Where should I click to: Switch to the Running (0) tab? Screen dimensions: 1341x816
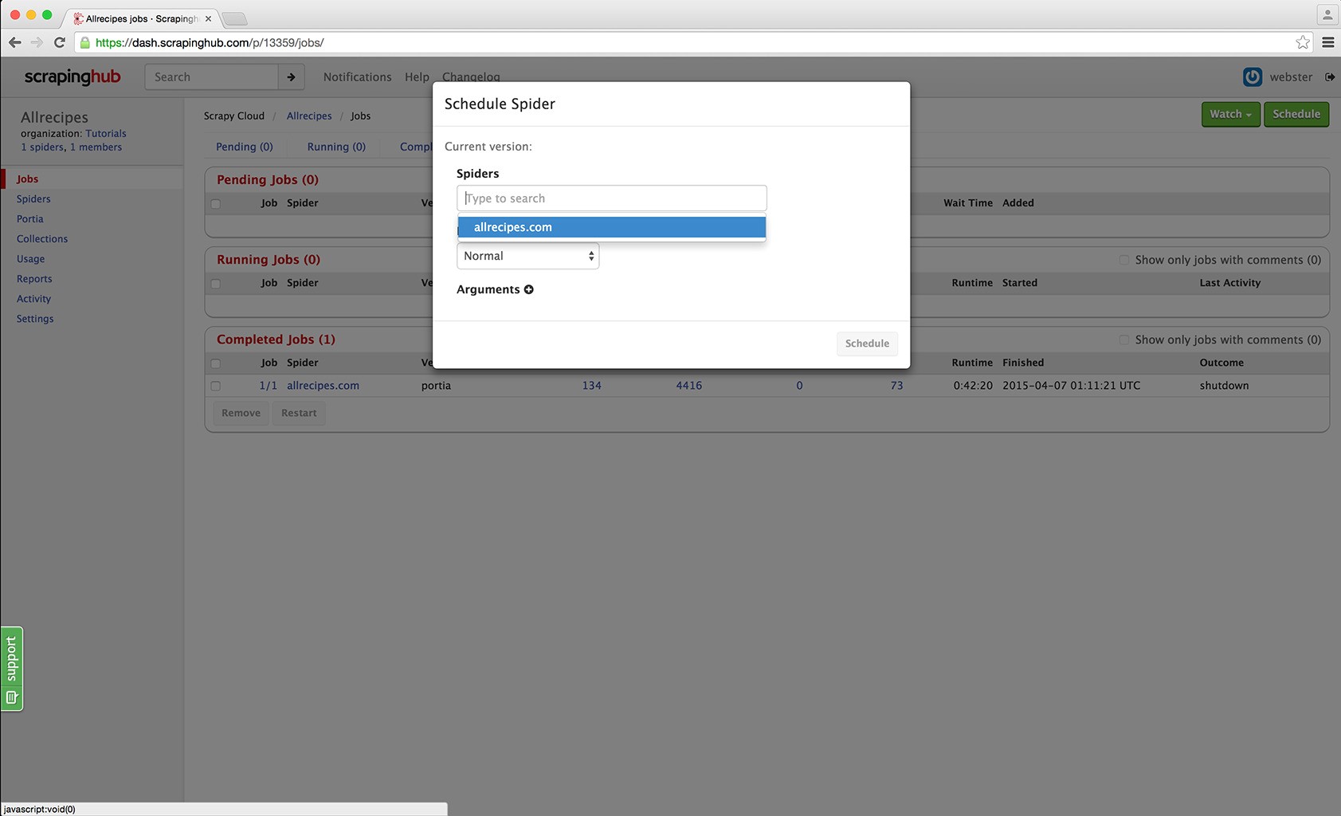(x=336, y=147)
